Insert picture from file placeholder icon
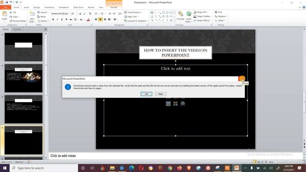Screen dimensions: 306x172 pos(168,104)
